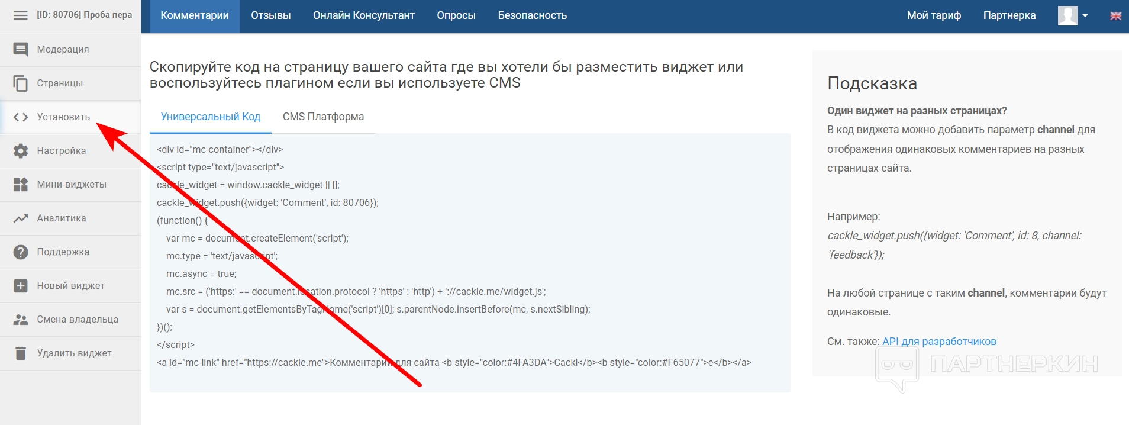1129x425 pixels.
Task: Open the Страницы sidebar item
Action: pos(70,83)
